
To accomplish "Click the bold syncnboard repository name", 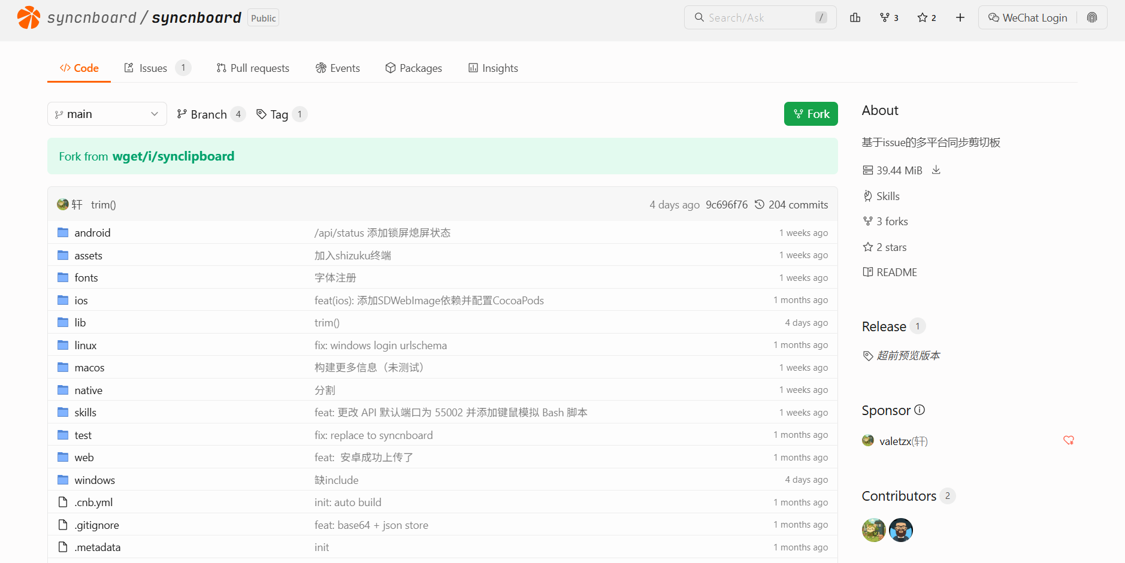I will [x=196, y=17].
